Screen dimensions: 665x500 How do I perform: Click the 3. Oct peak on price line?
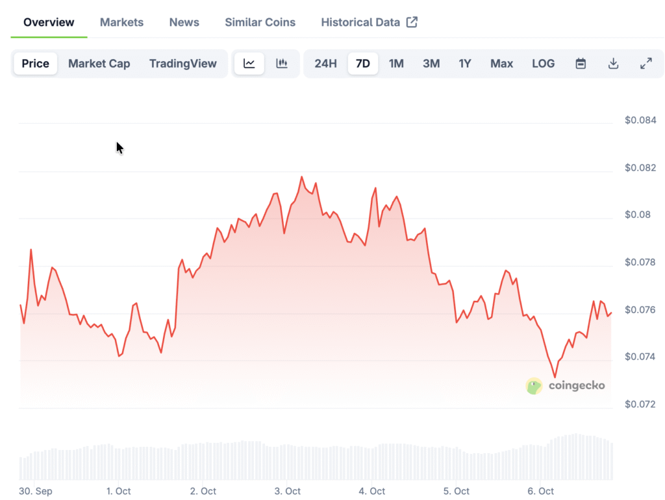pyautogui.click(x=301, y=176)
